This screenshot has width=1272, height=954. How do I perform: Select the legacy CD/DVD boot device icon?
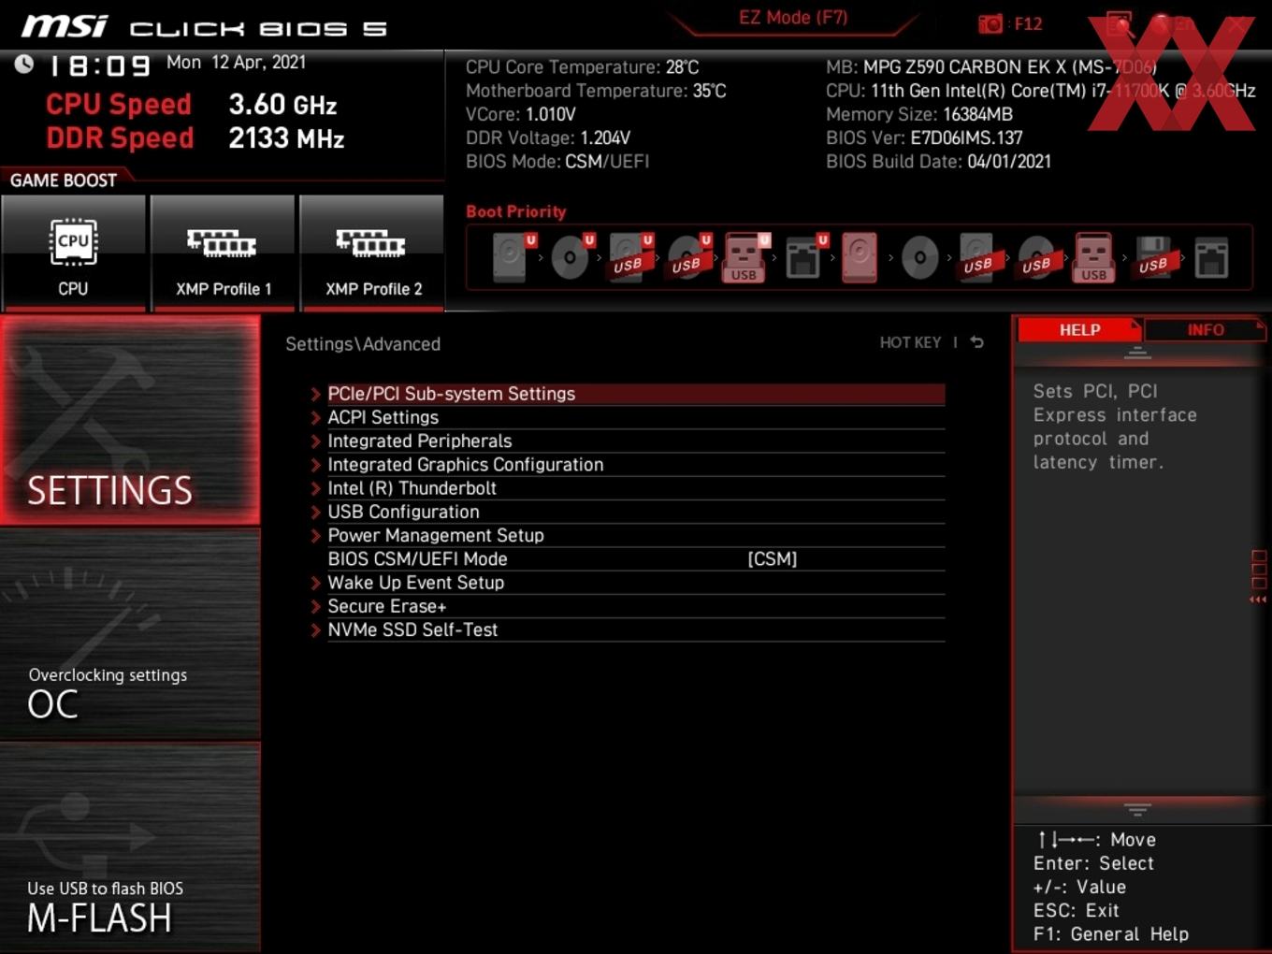[x=919, y=257]
